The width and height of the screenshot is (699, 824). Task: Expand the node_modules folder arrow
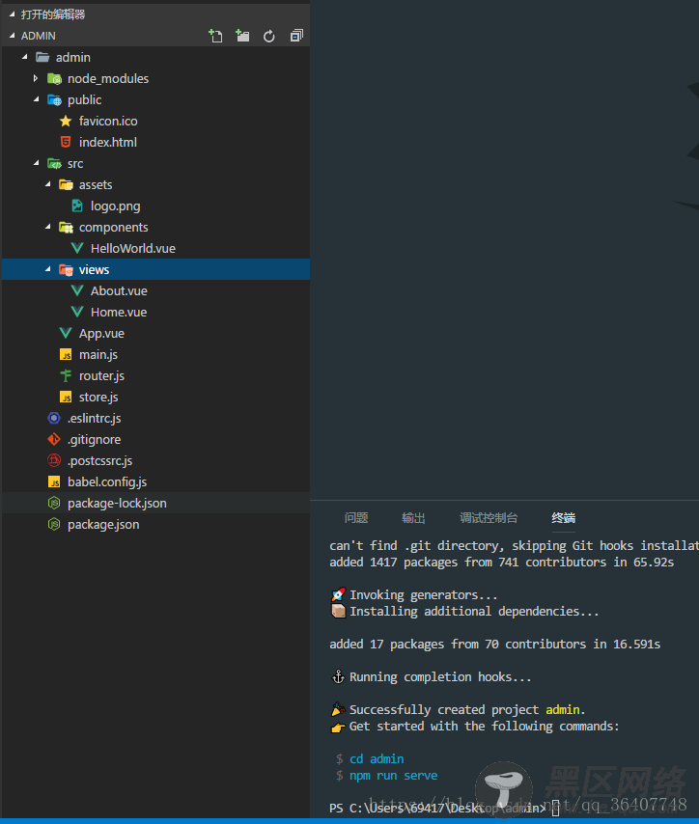[36, 78]
